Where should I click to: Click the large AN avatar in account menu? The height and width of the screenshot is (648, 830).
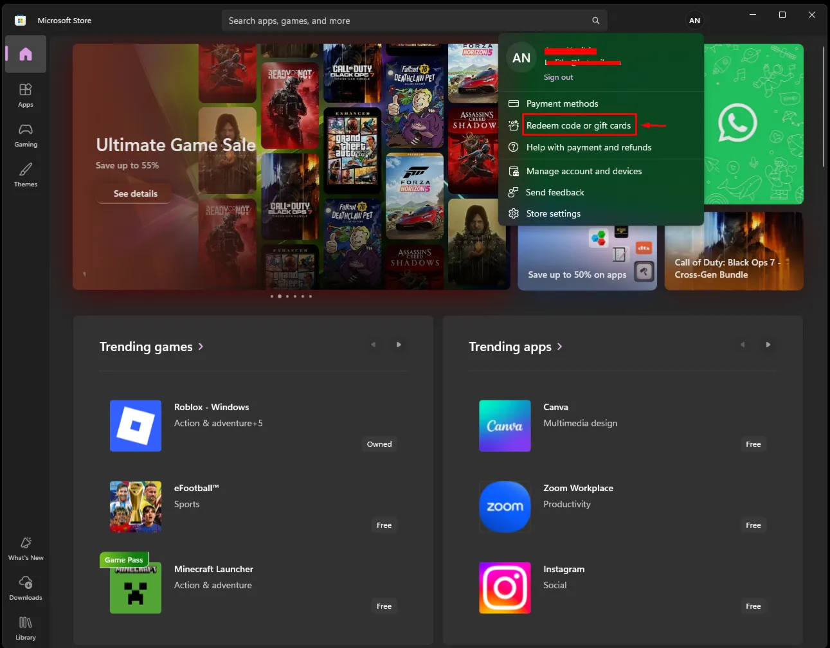coord(521,59)
